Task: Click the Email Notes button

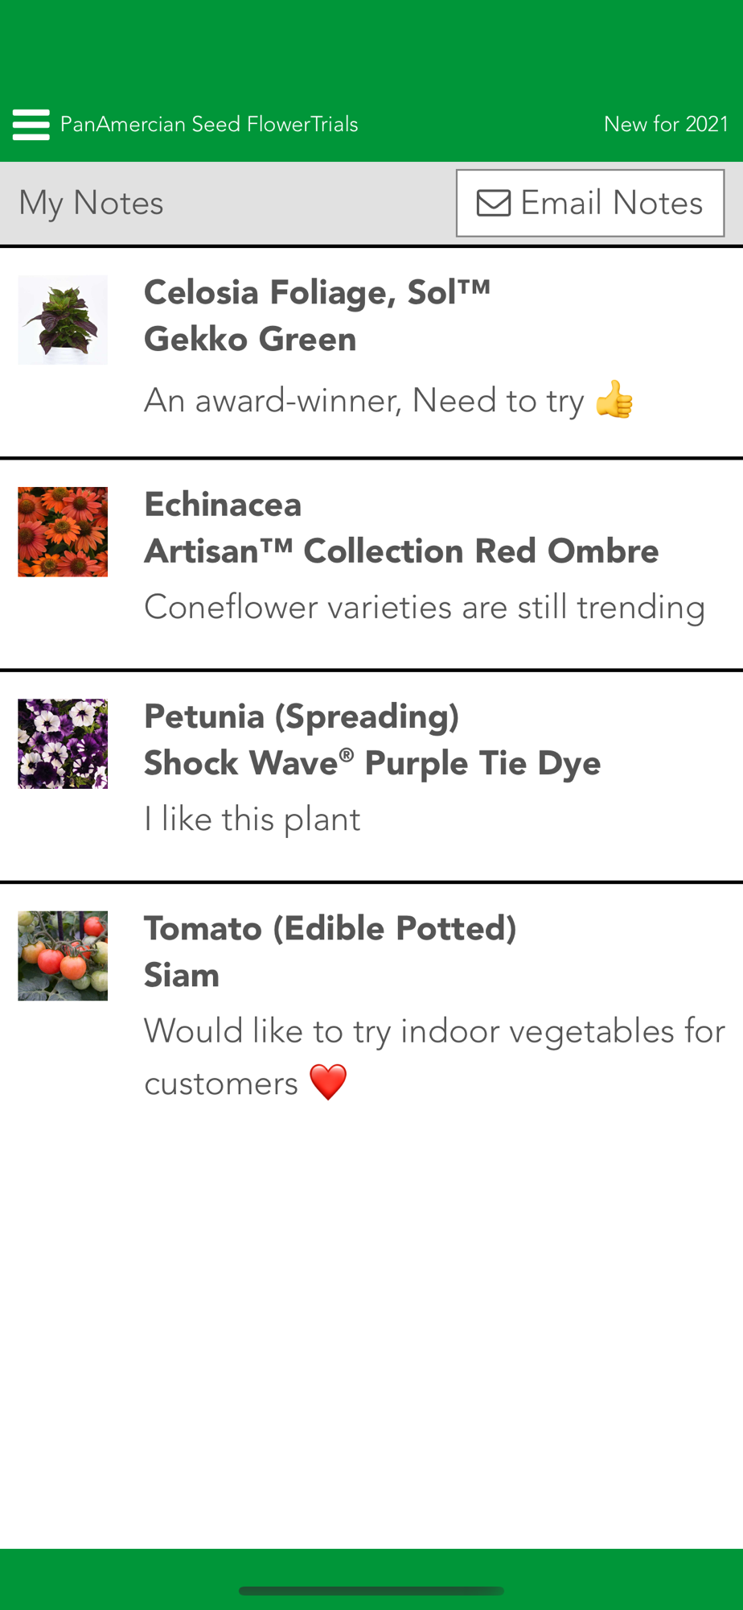Action: [590, 203]
